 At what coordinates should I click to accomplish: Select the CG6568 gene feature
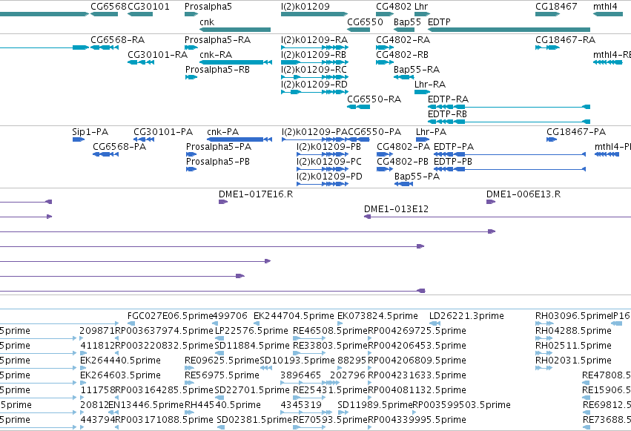point(105,14)
